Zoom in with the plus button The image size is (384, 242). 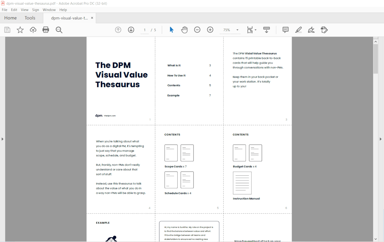210,30
